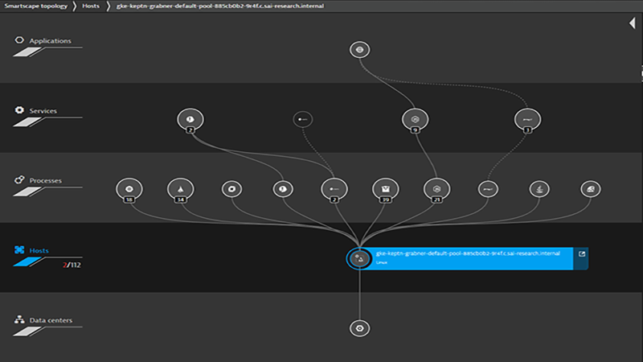Select the highlighted Linux host node circle
The width and height of the screenshot is (643, 362).
point(359,258)
